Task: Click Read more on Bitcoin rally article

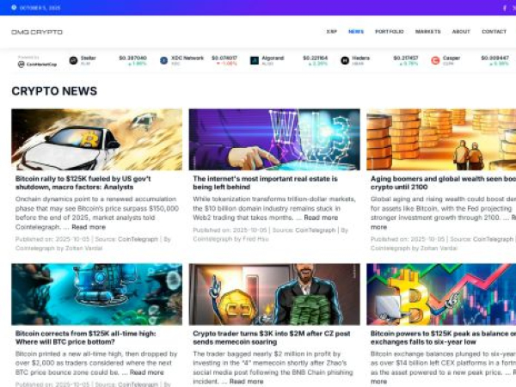Action: (x=89, y=227)
